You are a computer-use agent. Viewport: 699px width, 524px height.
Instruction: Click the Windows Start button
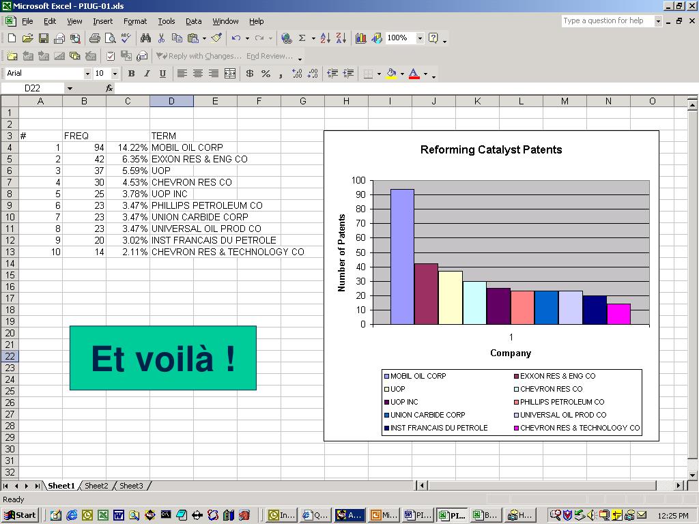[x=21, y=516]
